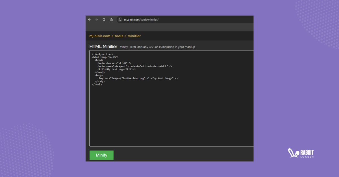Click the HTML Minifier heading
This screenshot has width=339, height=177.
(x=103, y=47)
